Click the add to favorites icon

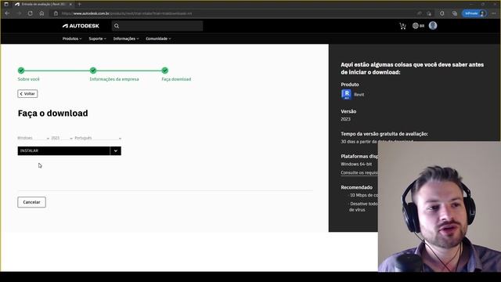[x=429, y=13]
